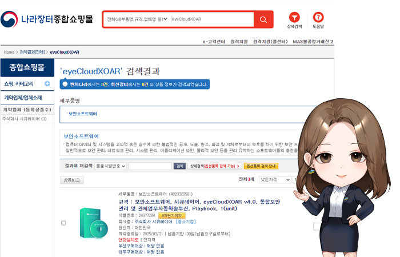The width and height of the screenshot is (400, 257).
Task: Click the 결과내 재검색 text input
Action: [150, 166]
